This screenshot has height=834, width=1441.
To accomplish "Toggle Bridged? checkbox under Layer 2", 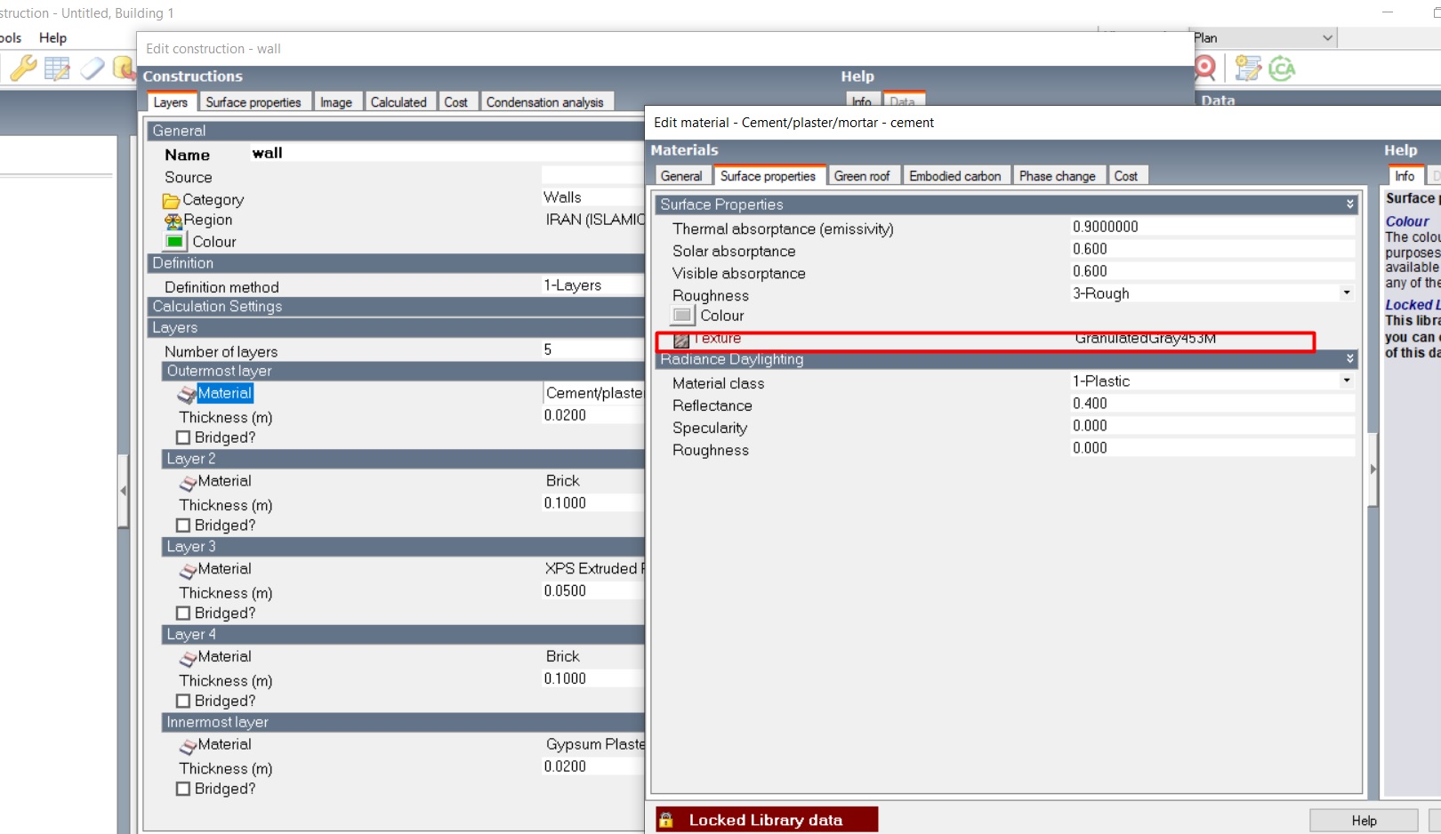I will click(183, 525).
